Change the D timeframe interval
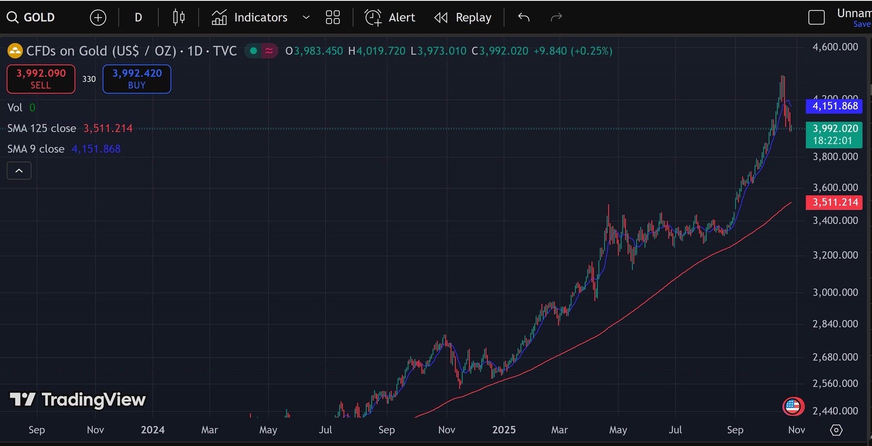Viewport: 872px width, 446px height. click(x=138, y=17)
